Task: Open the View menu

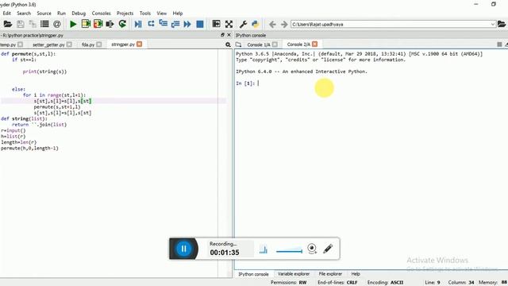Action: tap(161, 14)
